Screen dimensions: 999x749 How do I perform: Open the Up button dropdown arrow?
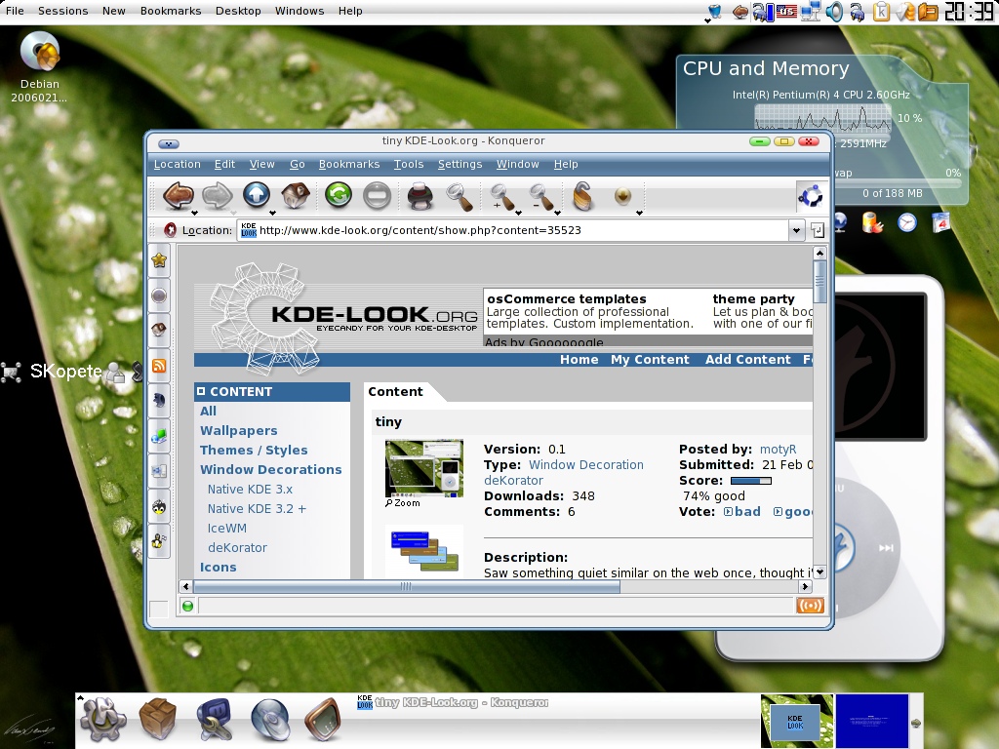click(x=272, y=213)
